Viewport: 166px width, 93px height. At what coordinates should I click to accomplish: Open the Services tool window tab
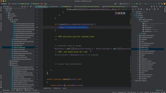(28, 90)
